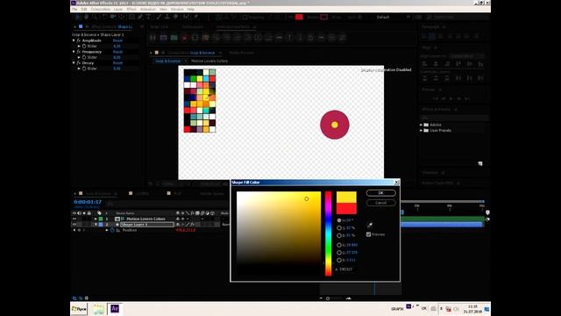This screenshot has height=316, width=561.
Task: Select the Type tool
Action: [x=148, y=17]
